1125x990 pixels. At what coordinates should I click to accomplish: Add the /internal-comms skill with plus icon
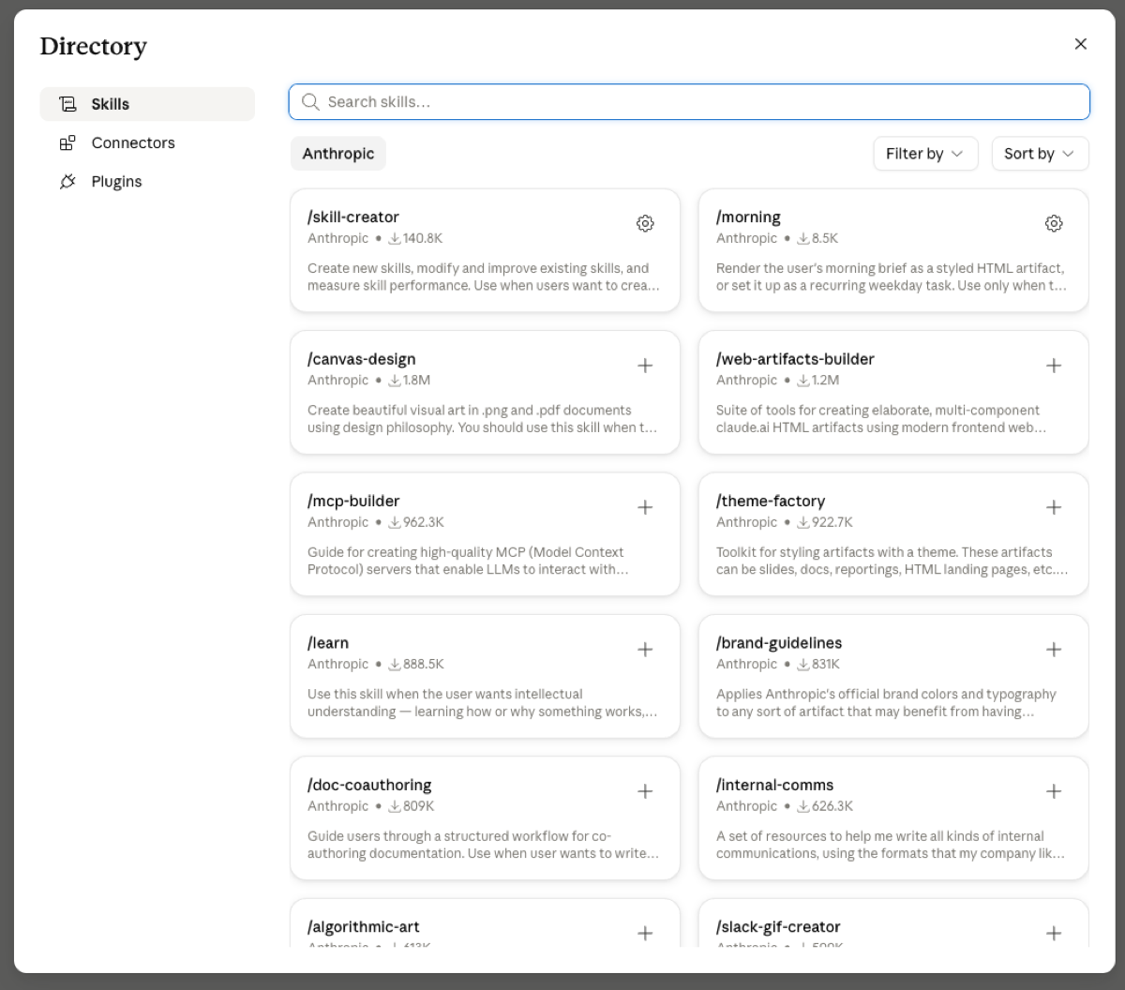coord(1054,791)
